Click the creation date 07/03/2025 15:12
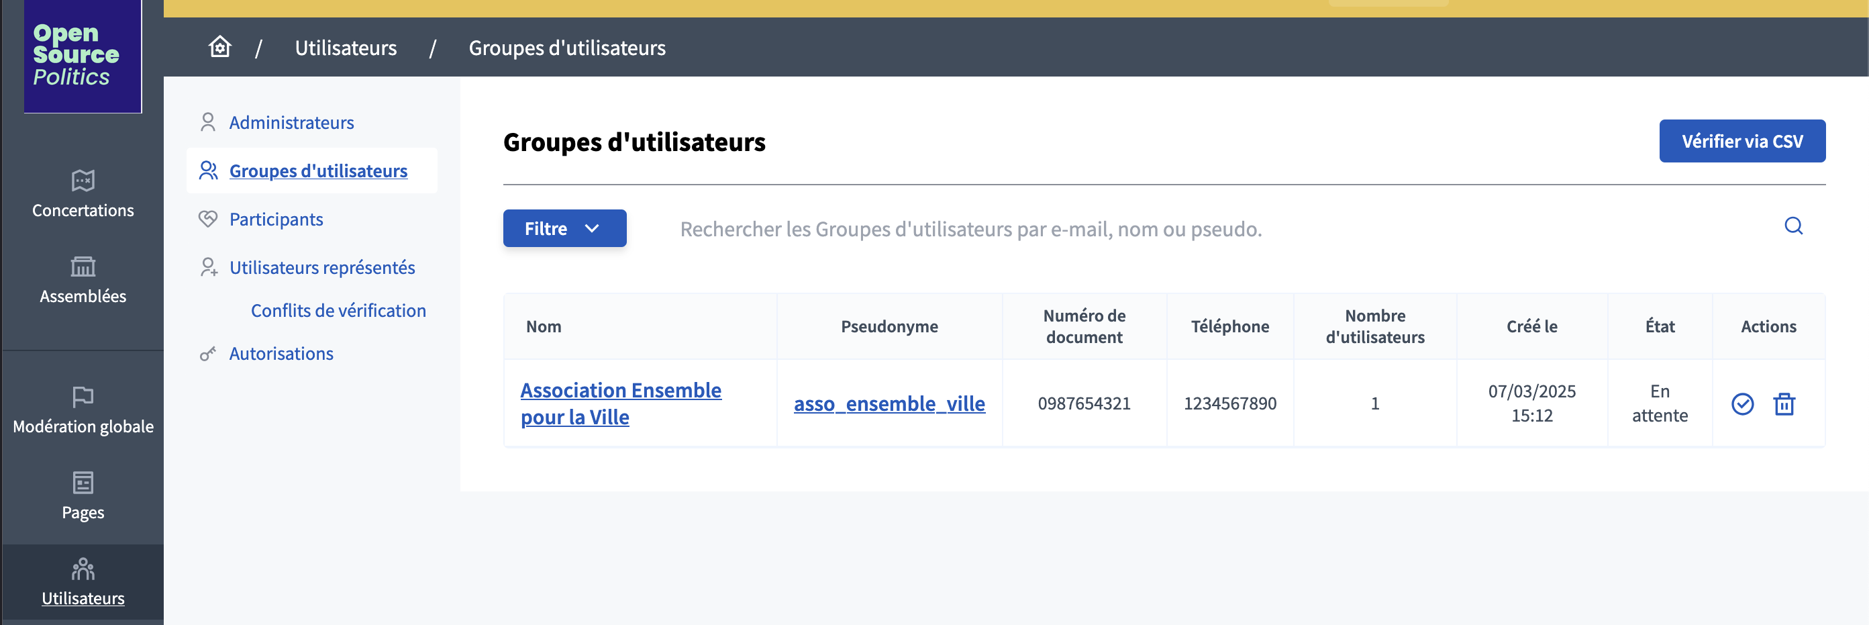 tap(1531, 403)
